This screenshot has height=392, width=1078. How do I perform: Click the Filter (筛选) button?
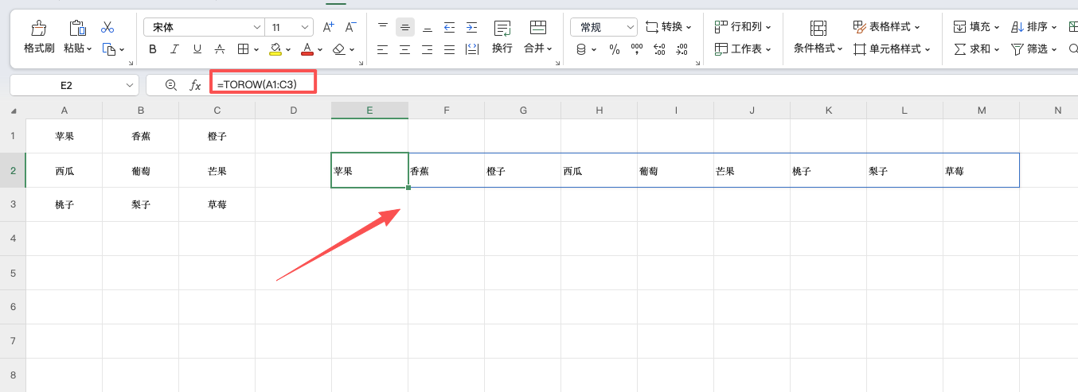click(1034, 49)
